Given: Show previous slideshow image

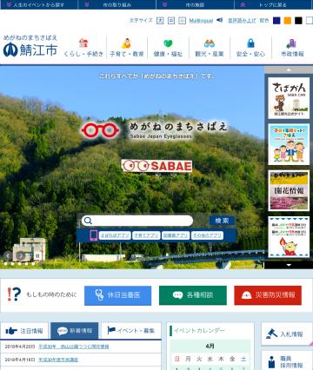Looking at the screenshot, I should point(8,255).
